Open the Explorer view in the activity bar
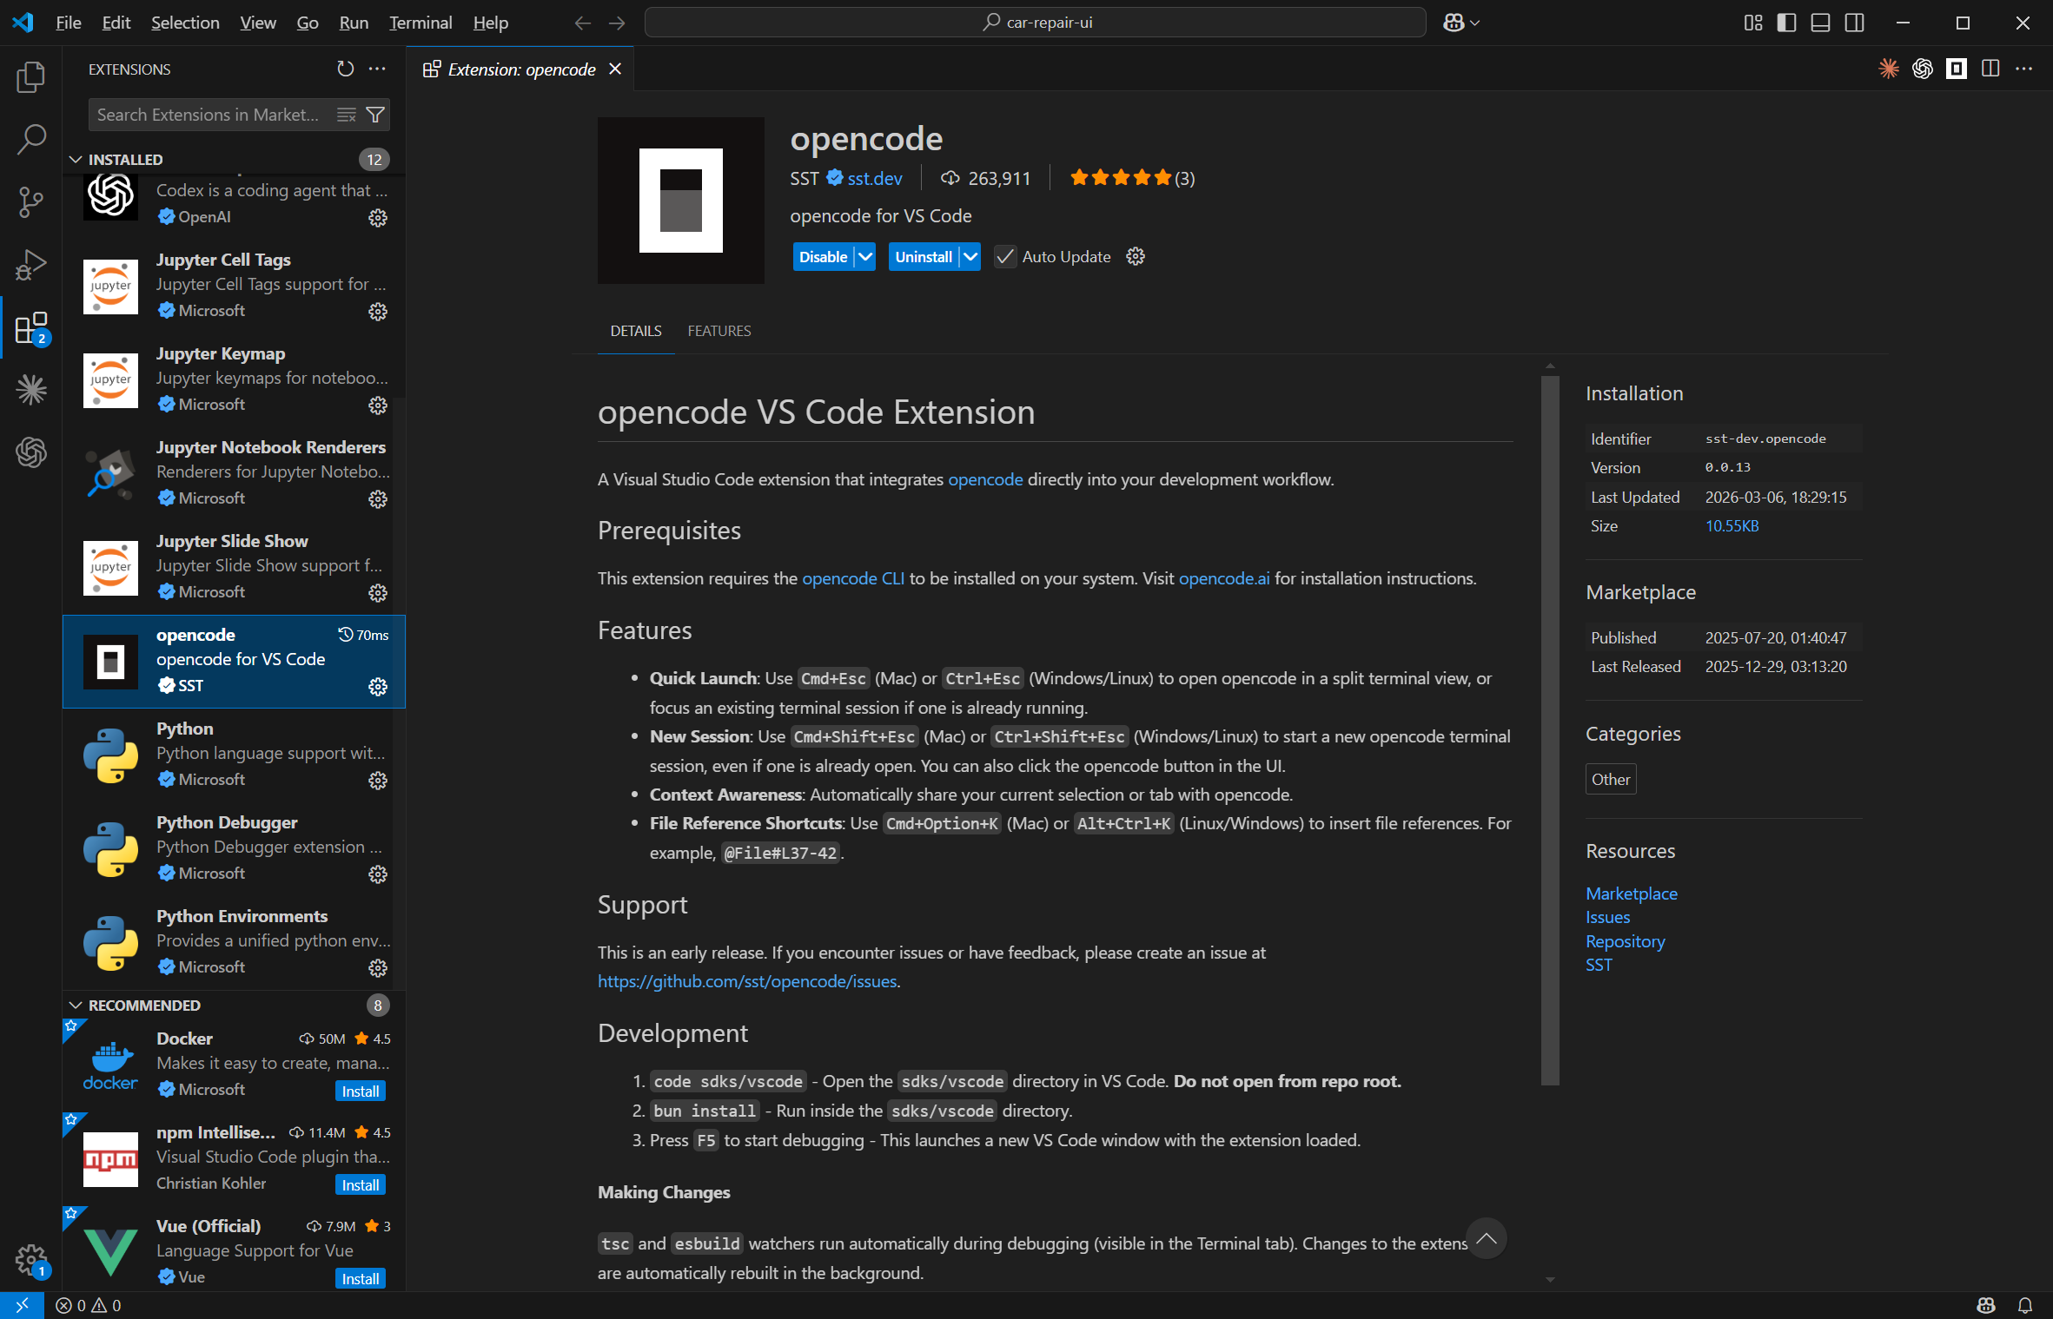Image resolution: width=2053 pixels, height=1319 pixels. (31, 76)
